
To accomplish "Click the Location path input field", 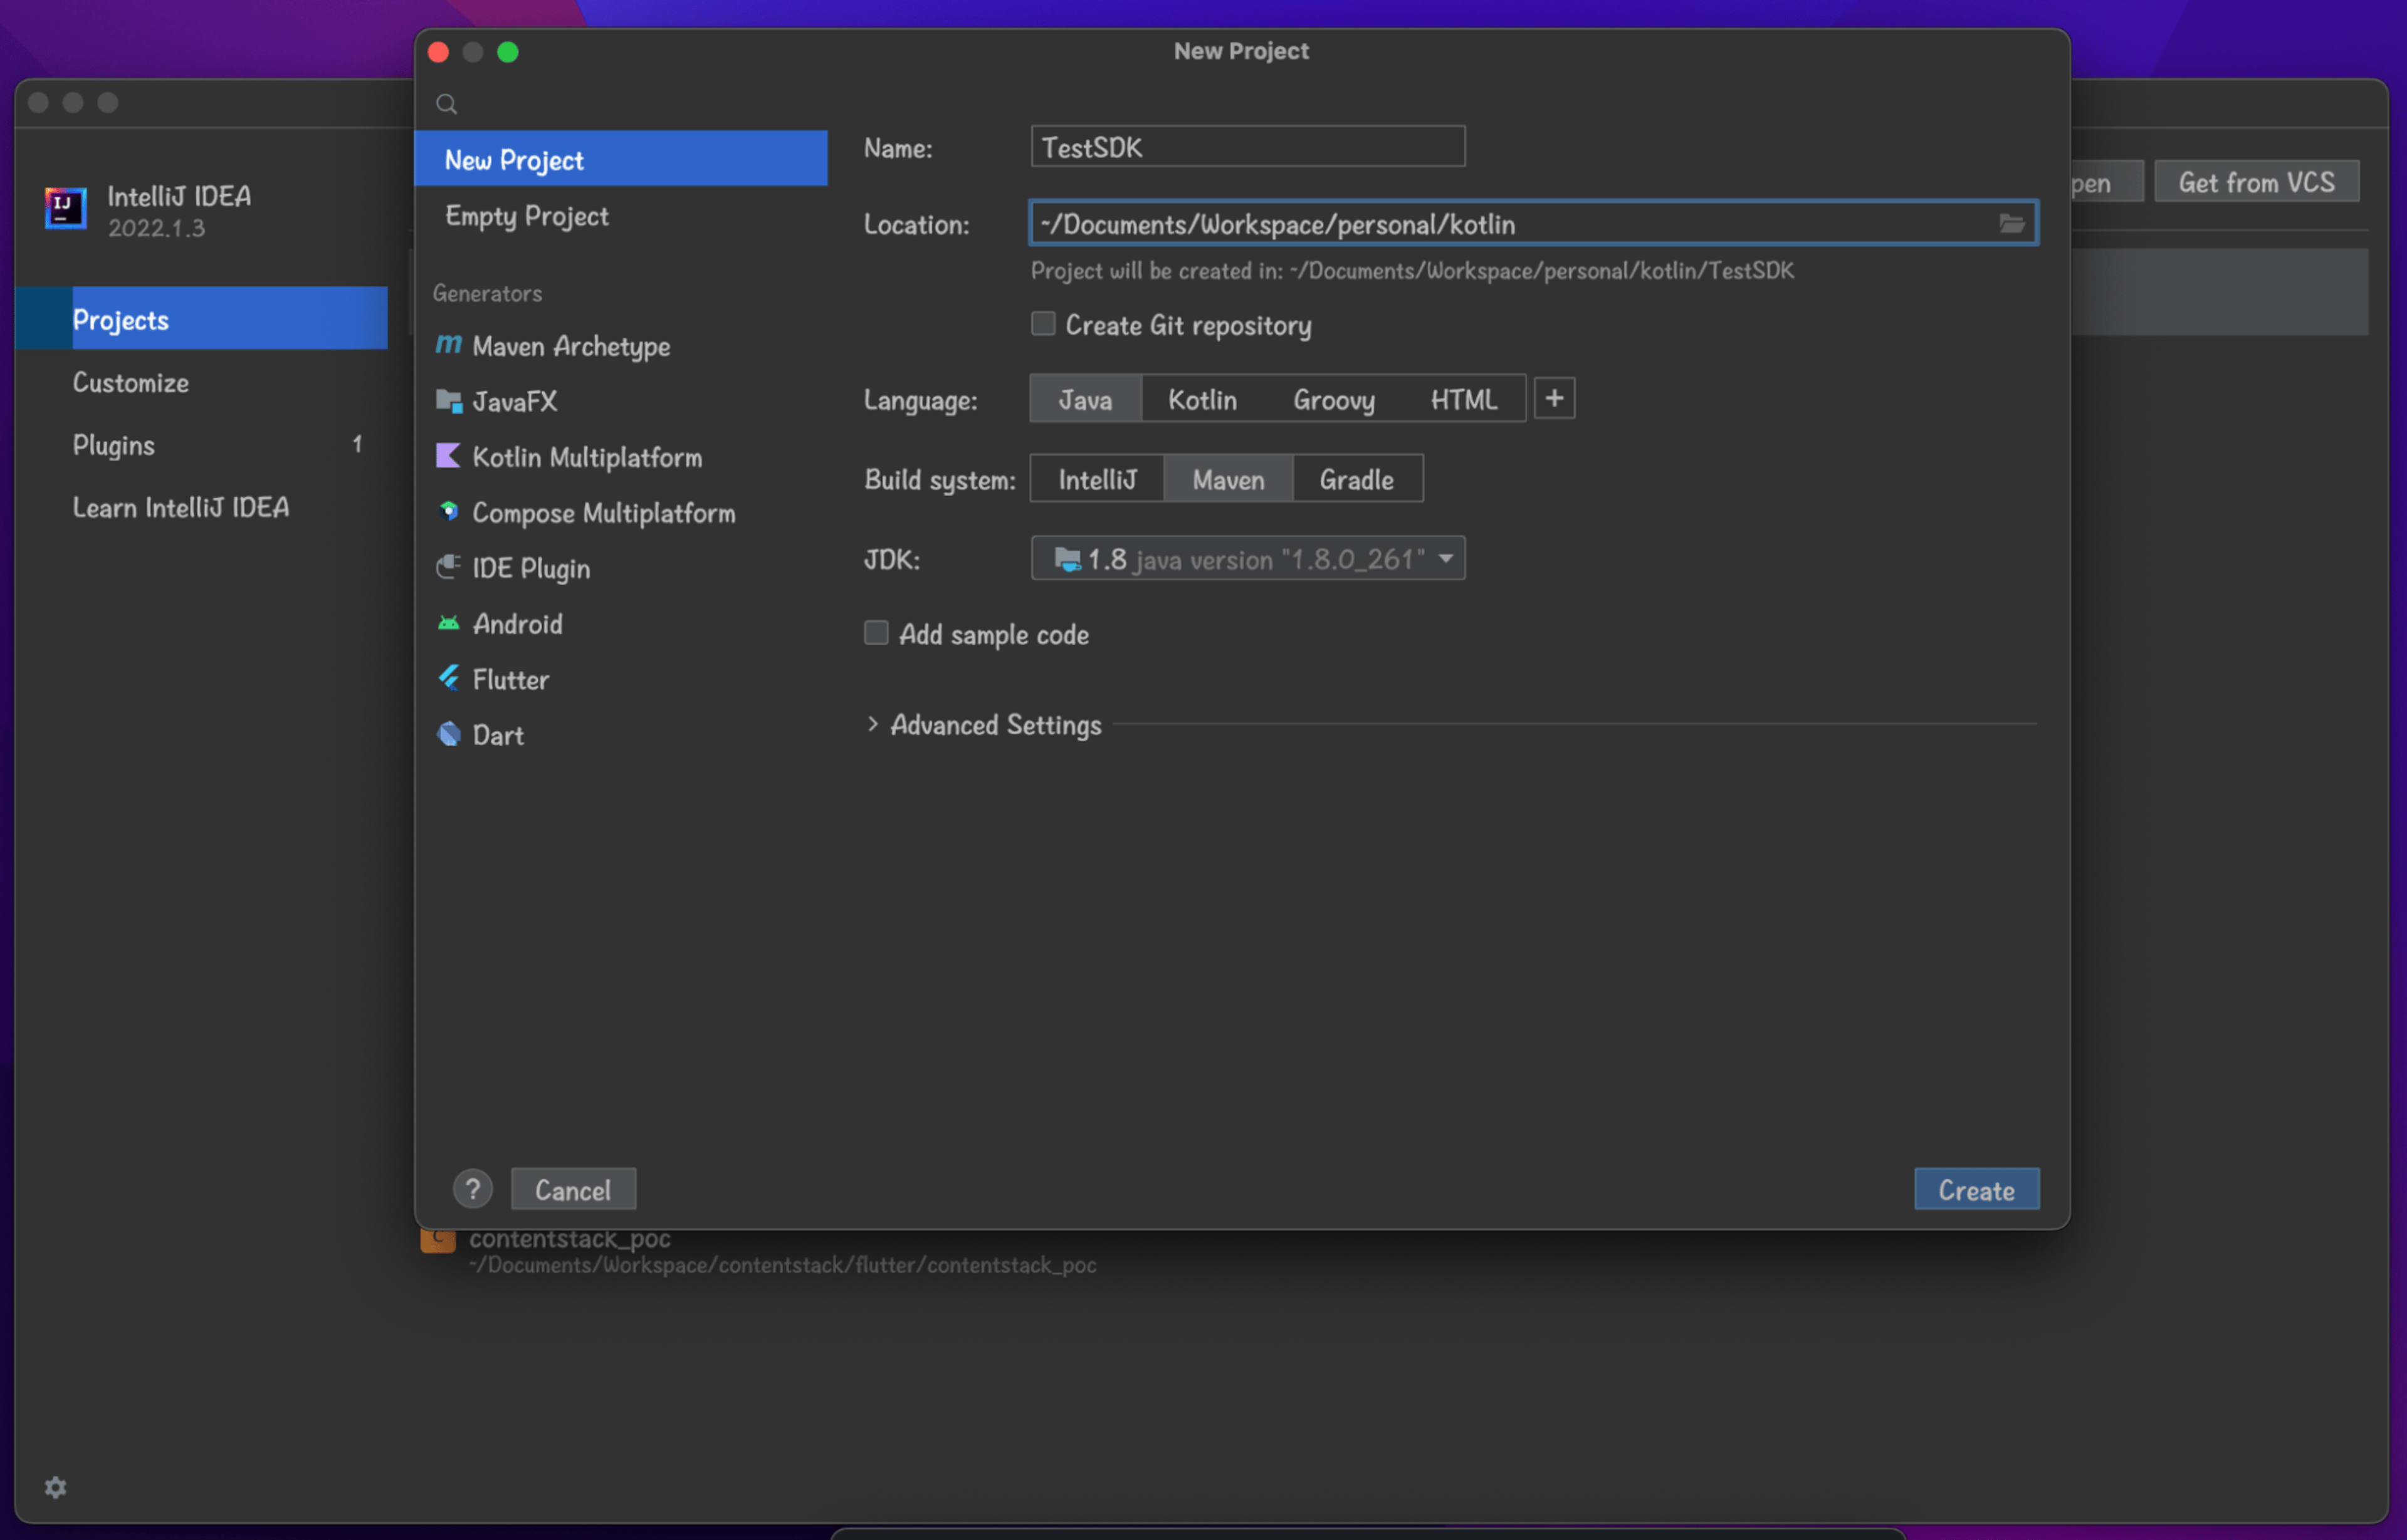I will [1533, 223].
